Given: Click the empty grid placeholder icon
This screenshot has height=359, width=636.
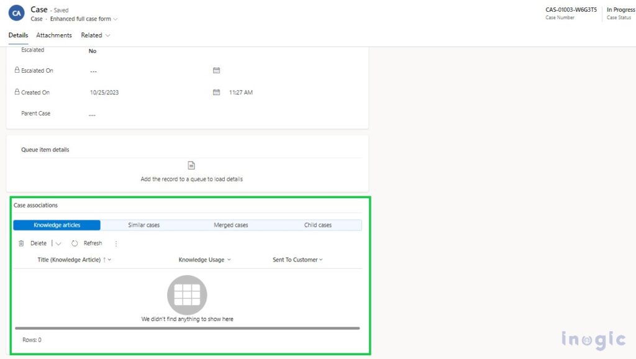Looking at the screenshot, I should [x=187, y=294].
